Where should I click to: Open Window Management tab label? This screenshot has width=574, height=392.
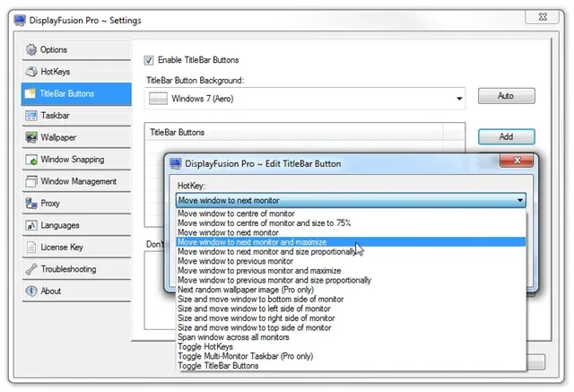78,181
